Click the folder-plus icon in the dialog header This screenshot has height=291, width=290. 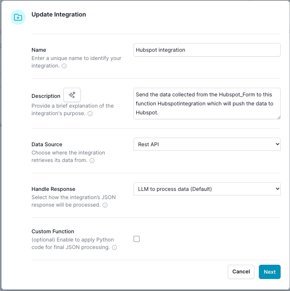tap(18, 17)
